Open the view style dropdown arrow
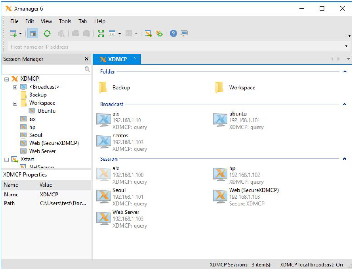Viewport: 353px width, 270px height. 119,34
